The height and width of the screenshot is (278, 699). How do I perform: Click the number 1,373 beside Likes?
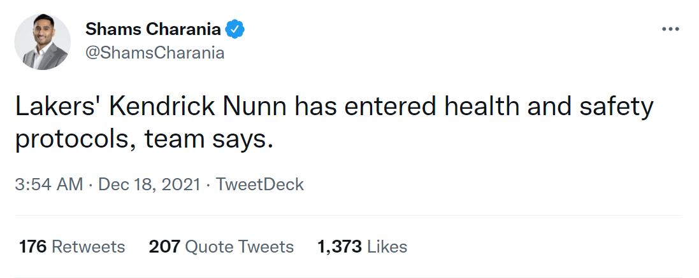[340, 246]
